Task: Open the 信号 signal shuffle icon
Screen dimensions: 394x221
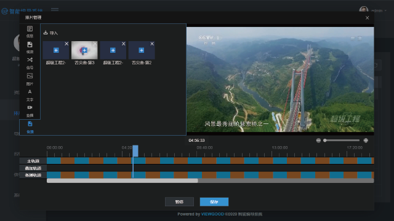Action: tap(30, 60)
